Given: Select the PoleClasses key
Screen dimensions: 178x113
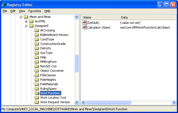Looking at the screenshot, I should [48, 75].
